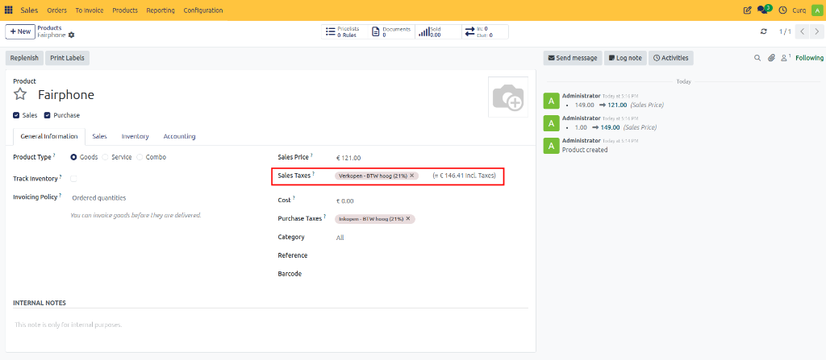Click the Curq company name

(x=799, y=10)
